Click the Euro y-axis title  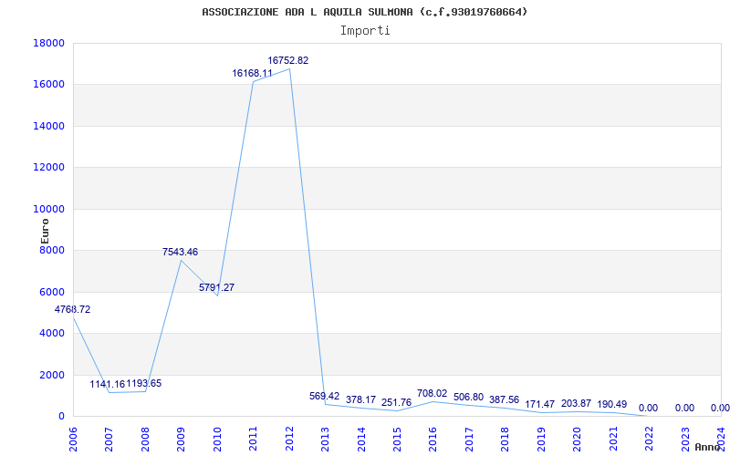(45, 231)
